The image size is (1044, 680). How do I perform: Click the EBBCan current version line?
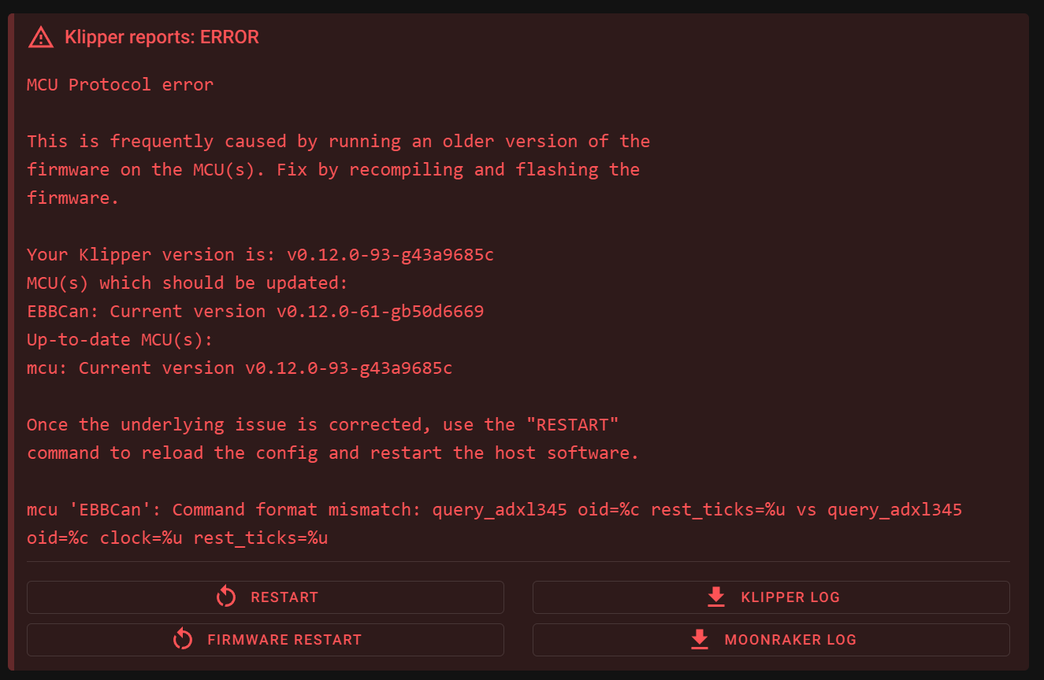[255, 311]
